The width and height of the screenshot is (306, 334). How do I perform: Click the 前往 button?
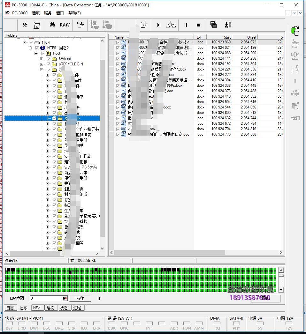pos(80,298)
